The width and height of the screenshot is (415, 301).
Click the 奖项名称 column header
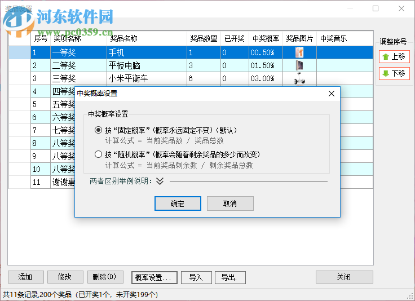[x=78, y=39]
